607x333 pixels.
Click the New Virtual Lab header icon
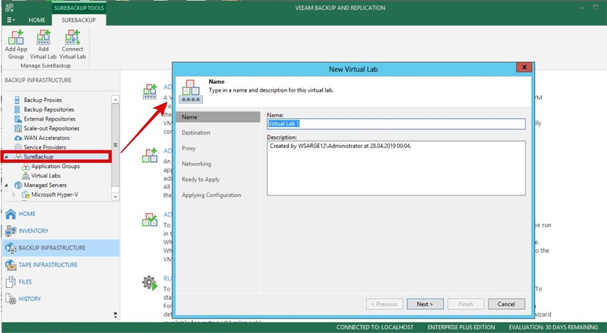point(191,91)
